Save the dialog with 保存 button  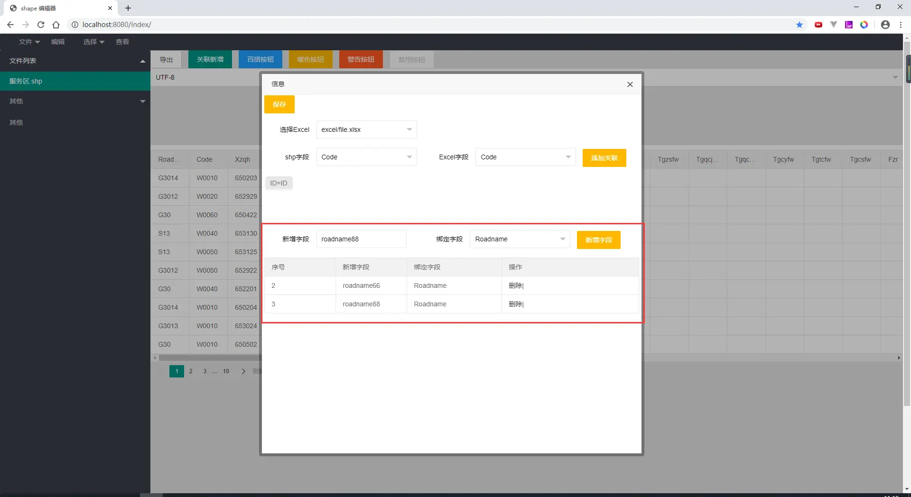tap(279, 104)
